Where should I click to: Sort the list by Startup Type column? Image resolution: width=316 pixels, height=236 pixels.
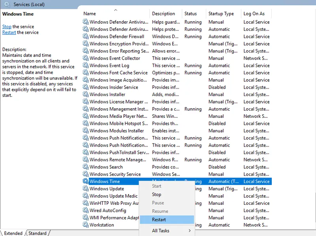[x=221, y=13]
